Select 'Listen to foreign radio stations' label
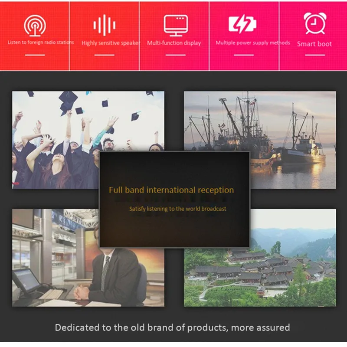Image resolution: width=347 pixels, height=347 pixels. click(x=41, y=42)
